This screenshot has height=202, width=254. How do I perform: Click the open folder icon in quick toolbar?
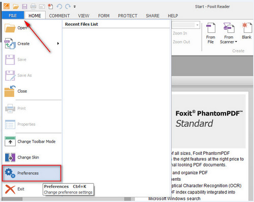(16, 7)
